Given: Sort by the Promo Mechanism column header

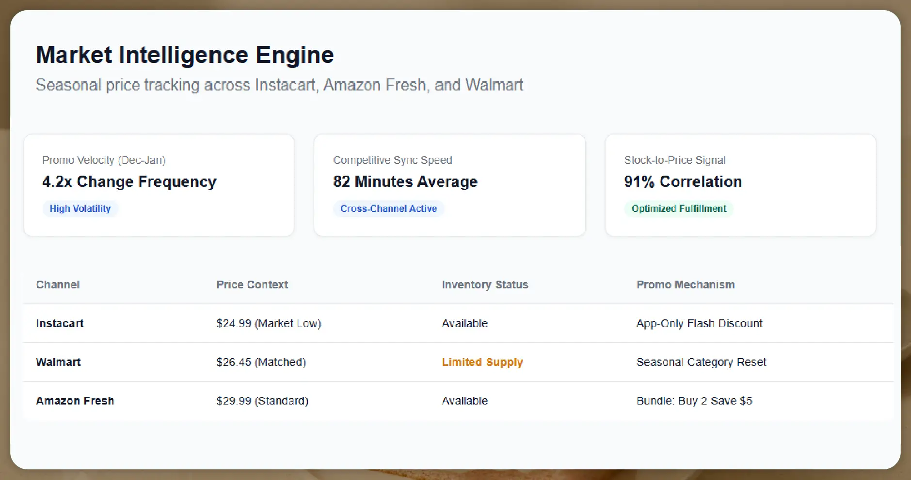Looking at the screenshot, I should [x=686, y=285].
